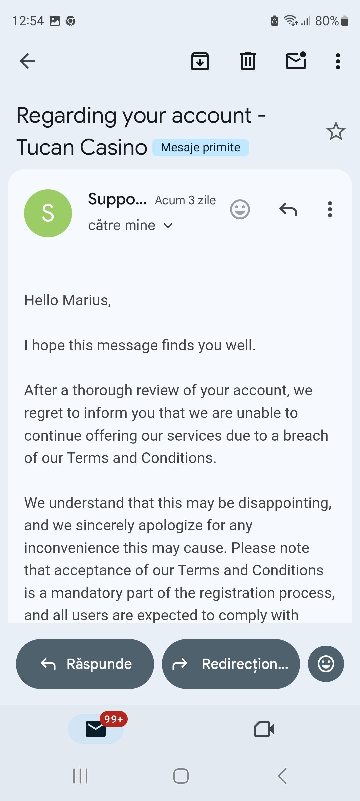
Task: Open top toolbar overflow menu
Action: click(x=338, y=61)
